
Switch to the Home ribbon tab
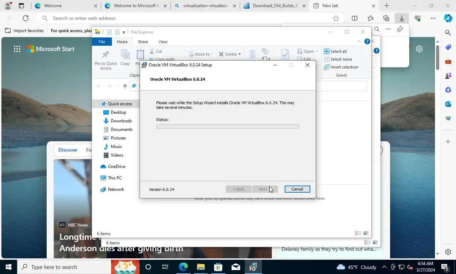[122, 42]
